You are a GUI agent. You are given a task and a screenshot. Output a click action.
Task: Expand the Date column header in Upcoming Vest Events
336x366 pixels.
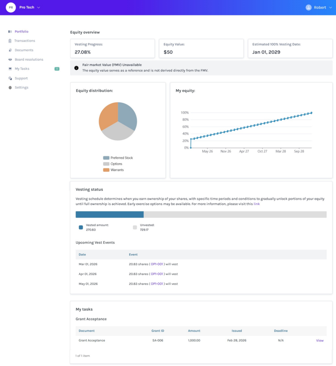point(82,254)
